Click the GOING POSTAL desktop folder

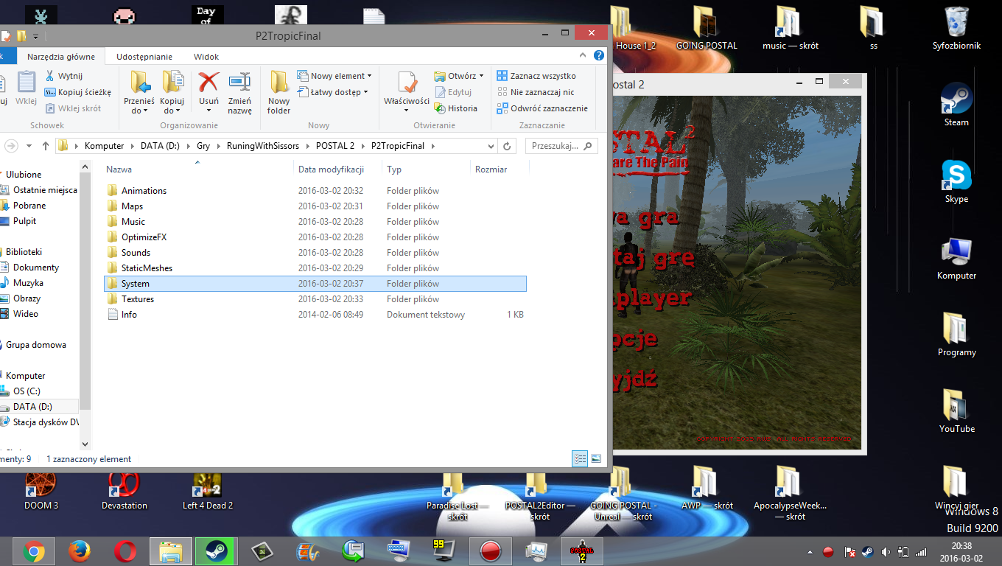(x=707, y=28)
